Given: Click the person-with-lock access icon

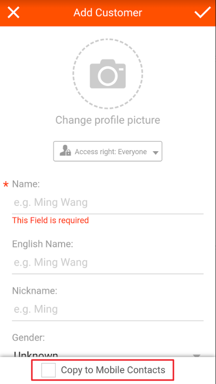Looking at the screenshot, I should click(x=65, y=150).
